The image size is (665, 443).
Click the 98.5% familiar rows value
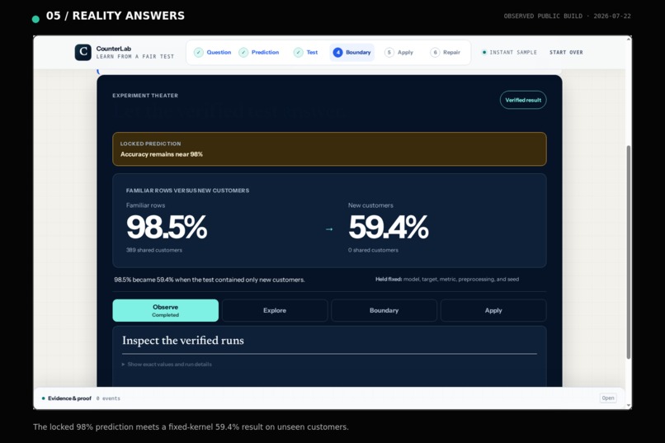coord(167,227)
